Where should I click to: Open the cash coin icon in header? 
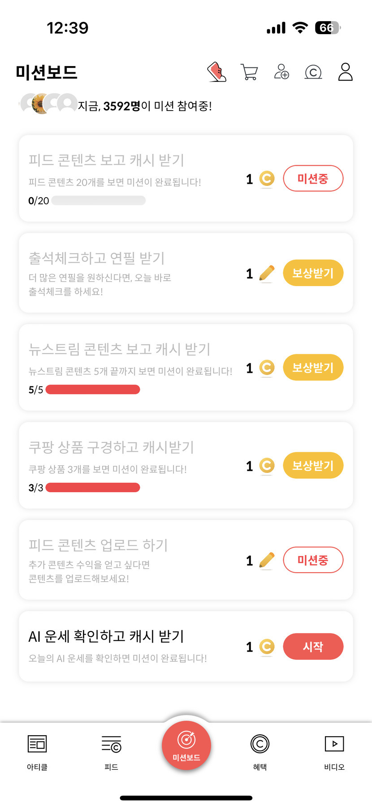click(x=313, y=72)
